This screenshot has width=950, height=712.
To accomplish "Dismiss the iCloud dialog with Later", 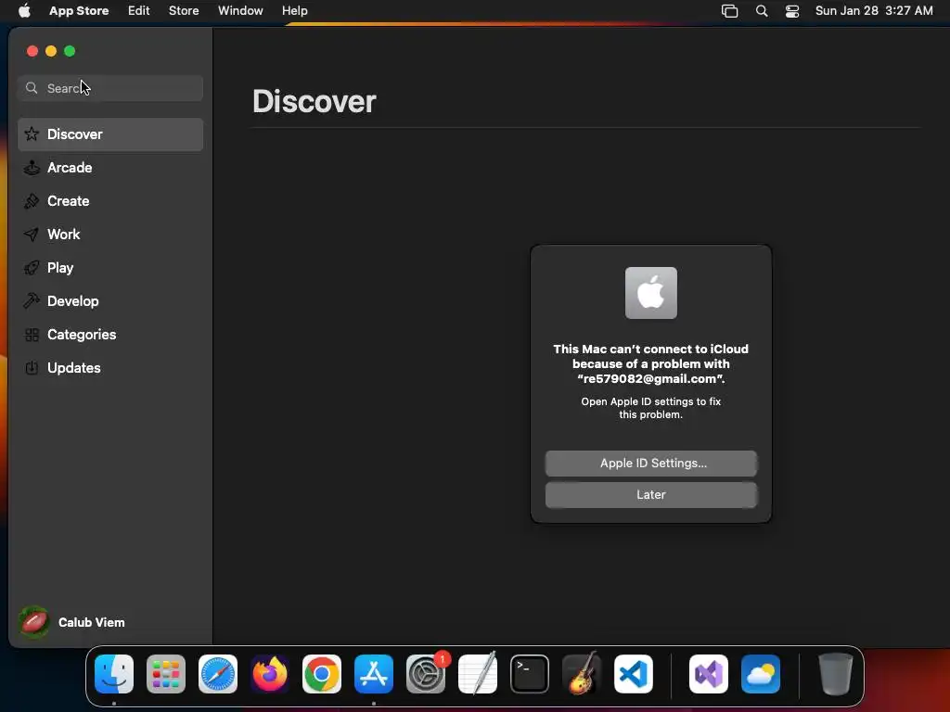I will click(x=650, y=495).
